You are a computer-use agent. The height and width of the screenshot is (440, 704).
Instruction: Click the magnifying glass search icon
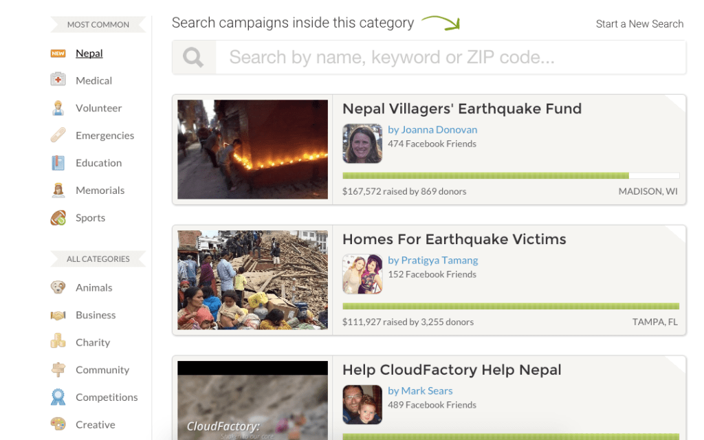point(194,57)
